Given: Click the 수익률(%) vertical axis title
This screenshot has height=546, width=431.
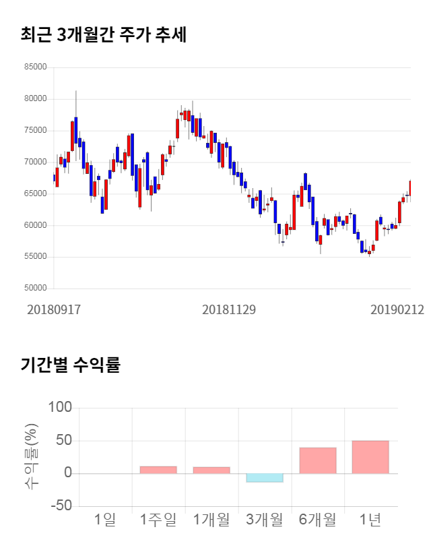Looking at the screenshot, I should pos(32,456).
